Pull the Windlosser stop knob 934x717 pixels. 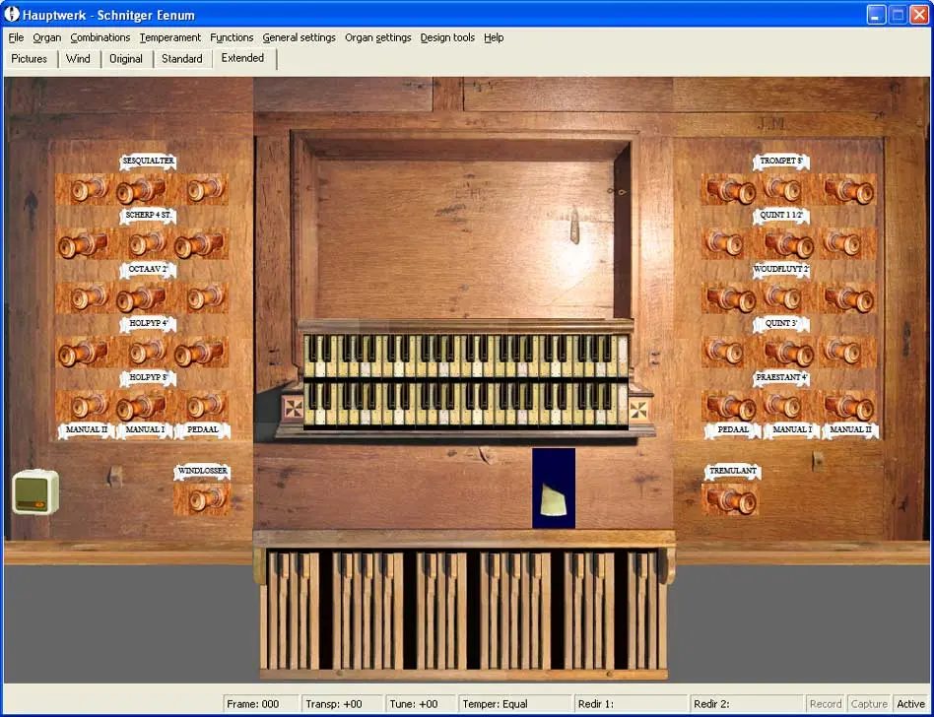point(203,498)
